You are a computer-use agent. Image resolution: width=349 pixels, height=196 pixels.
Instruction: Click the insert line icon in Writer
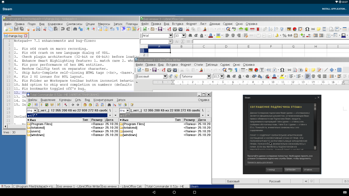click(326, 70)
